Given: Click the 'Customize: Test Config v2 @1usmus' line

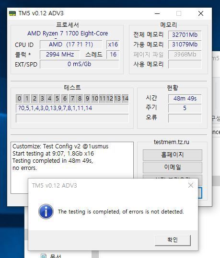Looking at the screenshot, I should pos(60,146).
